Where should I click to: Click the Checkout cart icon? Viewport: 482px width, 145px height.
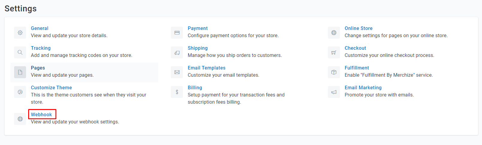pyautogui.click(x=334, y=52)
